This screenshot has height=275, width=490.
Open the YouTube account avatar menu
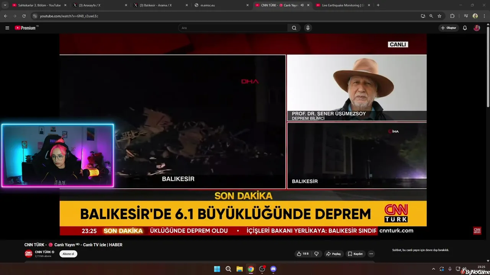[x=477, y=28]
